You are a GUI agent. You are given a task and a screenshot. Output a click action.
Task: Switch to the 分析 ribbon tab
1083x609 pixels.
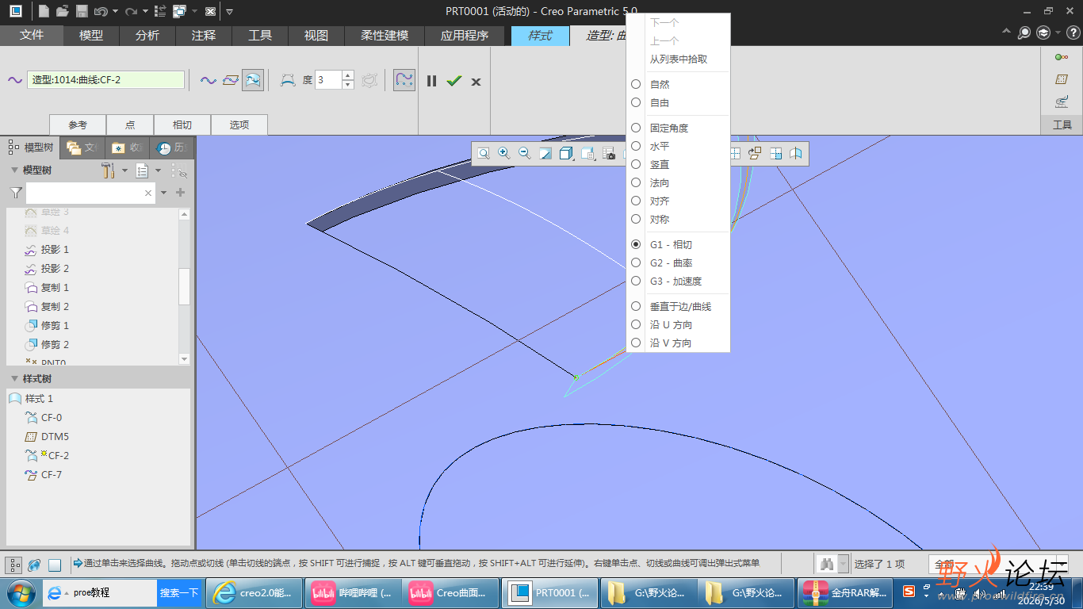pyautogui.click(x=147, y=36)
